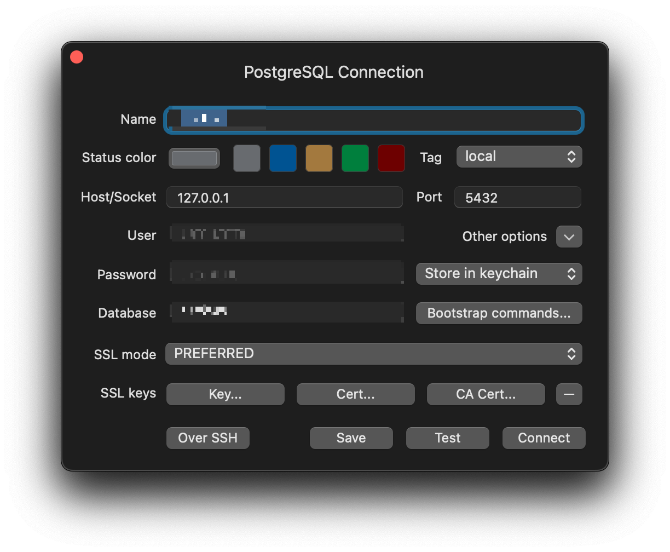Expand the Other options chevron

point(569,237)
